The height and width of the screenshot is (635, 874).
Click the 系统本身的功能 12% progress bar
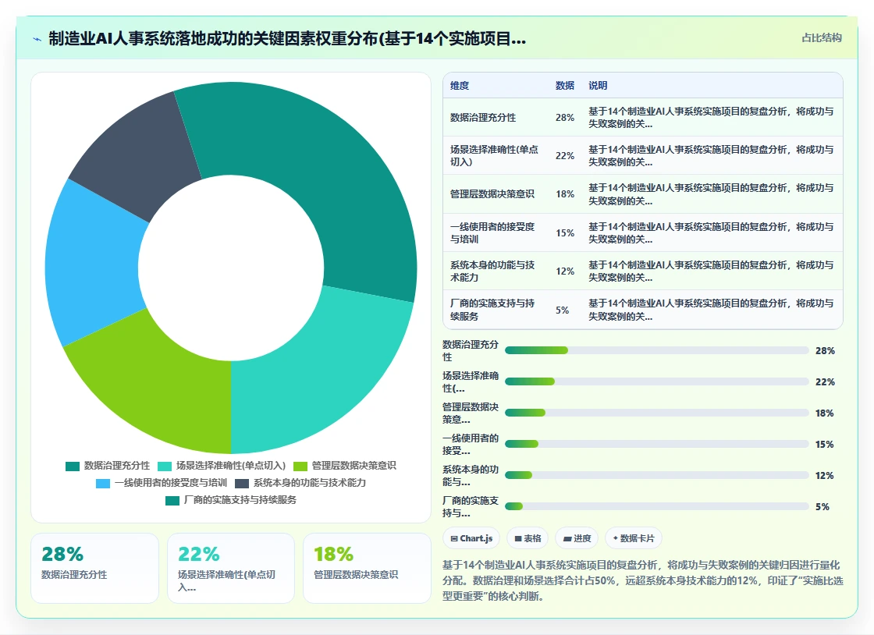coord(656,475)
